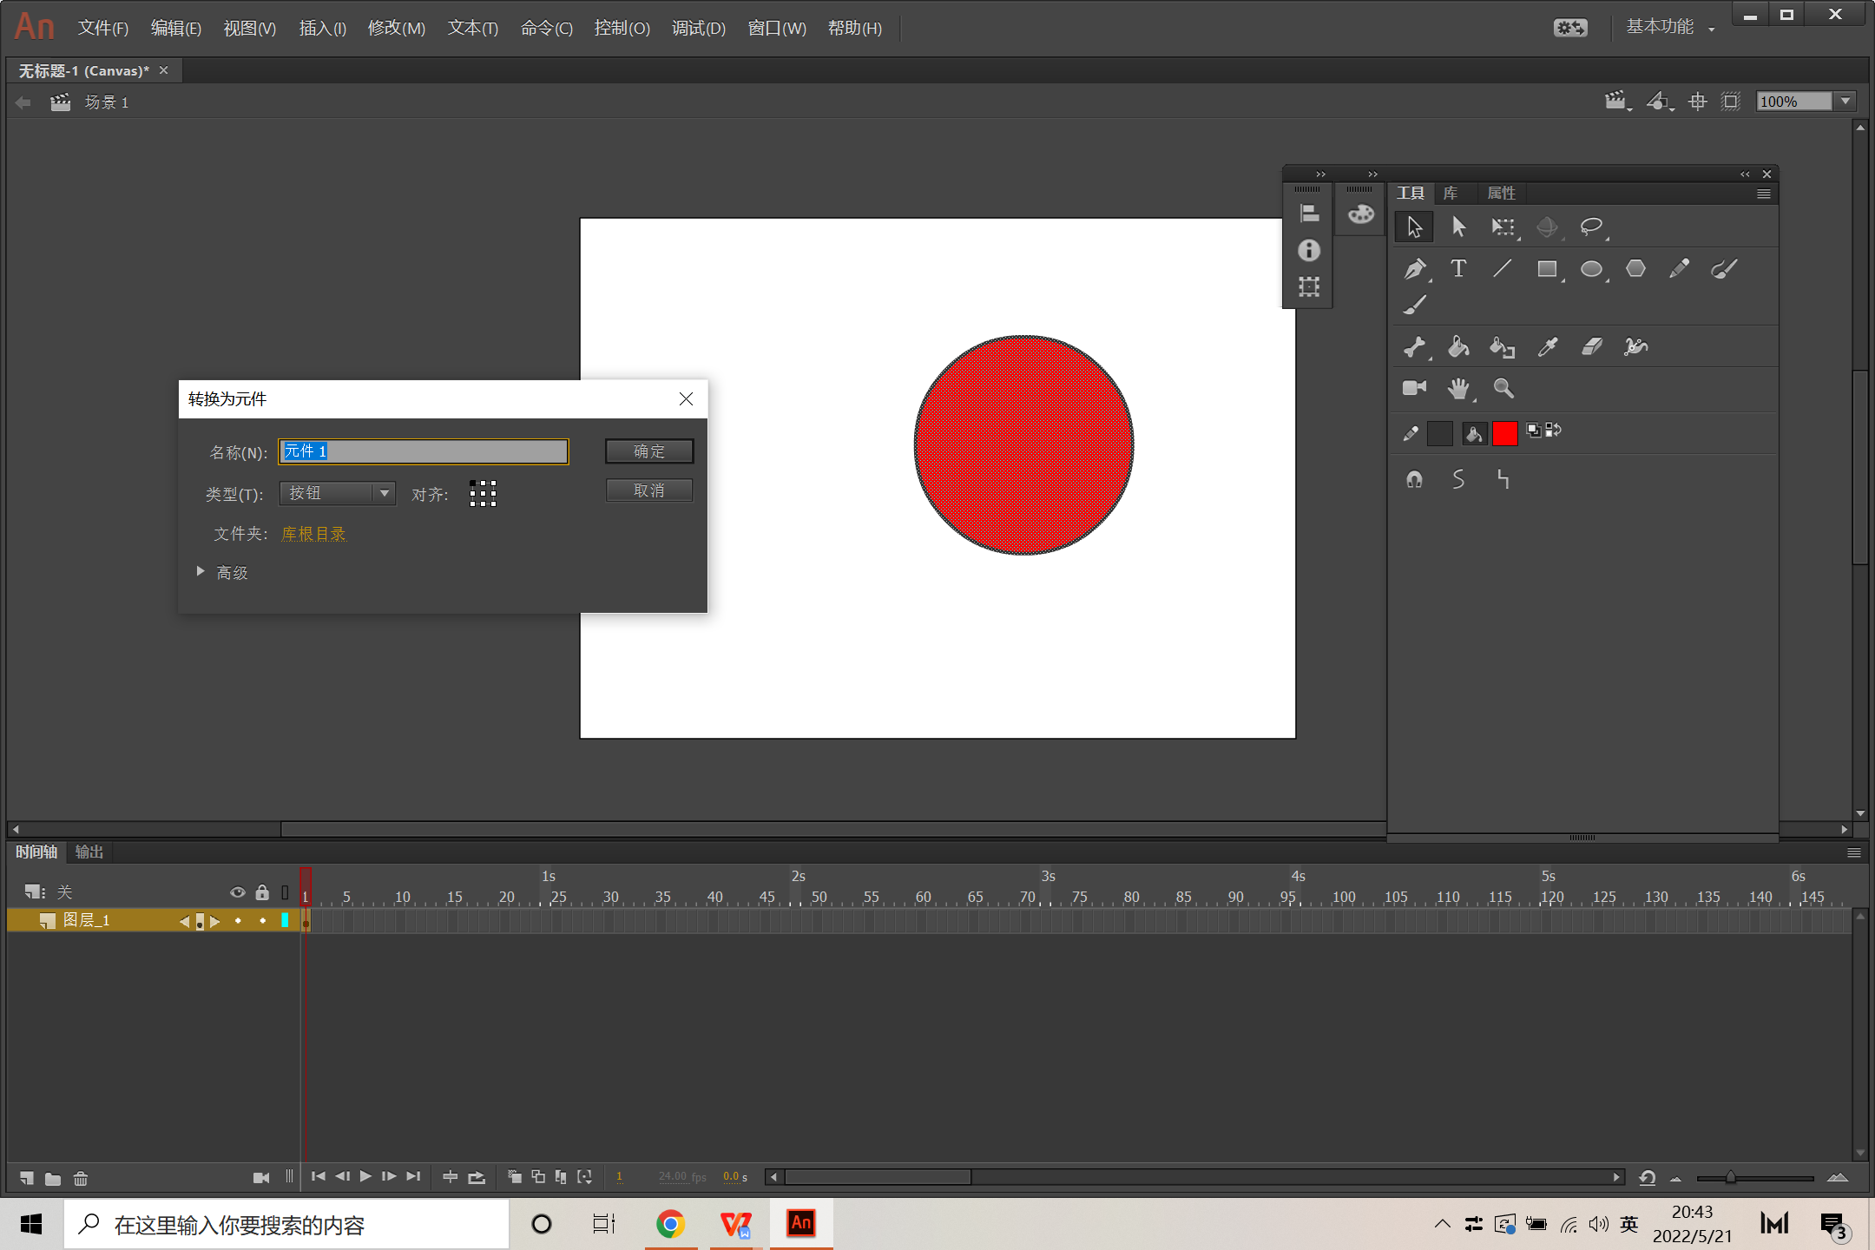Select the Zoom magnifier tool
The height and width of the screenshot is (1250, 1875).
point(1503,388)
